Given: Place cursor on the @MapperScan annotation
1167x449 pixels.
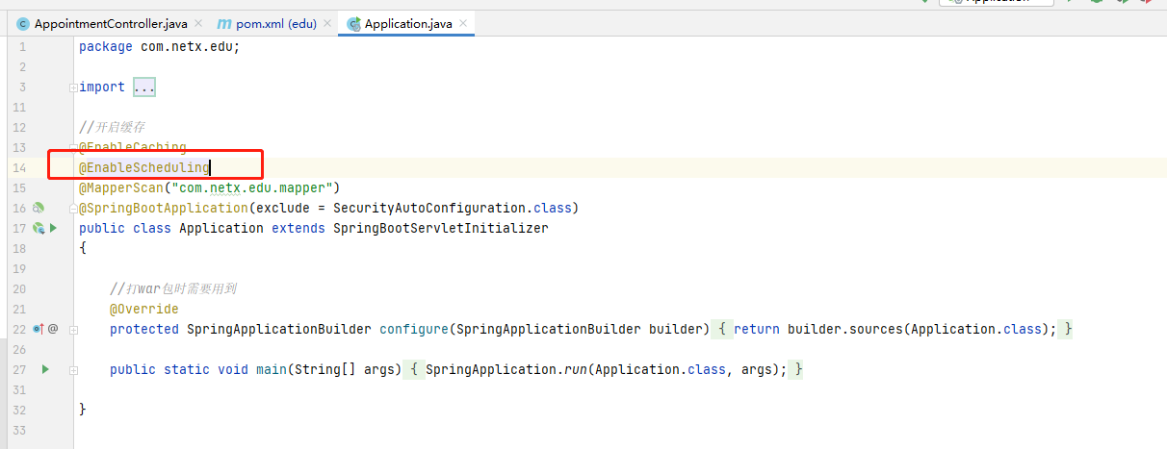Looking at the screenshot, I should point(119,187).
